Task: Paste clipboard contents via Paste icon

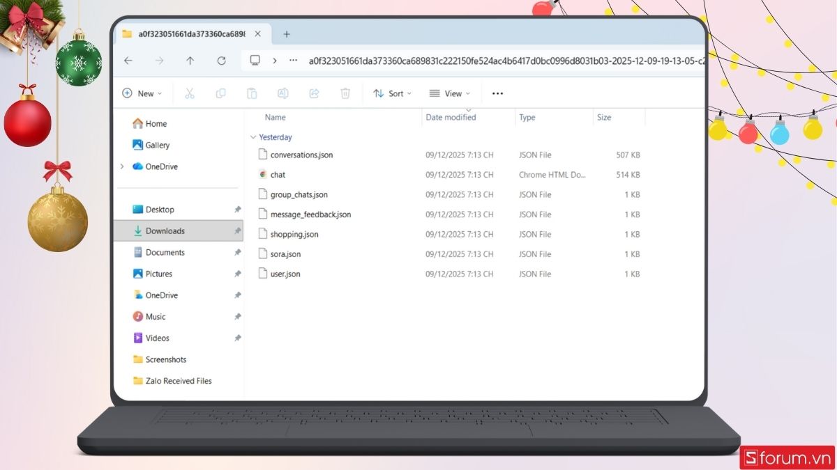Action: [x=252, y=93]
